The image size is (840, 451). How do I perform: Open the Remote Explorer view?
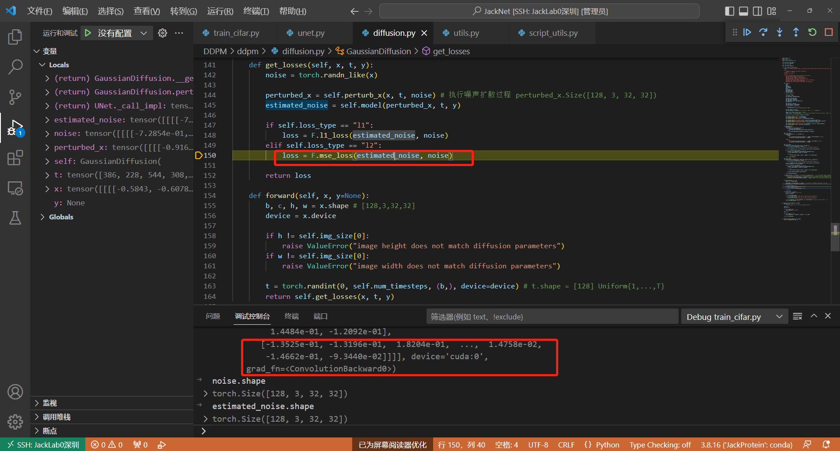click(x=15, y=188)
